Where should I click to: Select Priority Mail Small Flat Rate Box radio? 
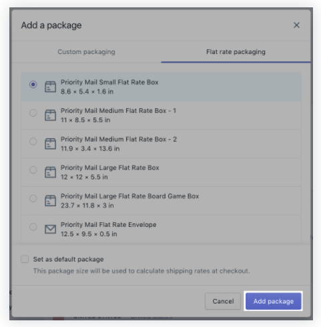tap(33, 85)
